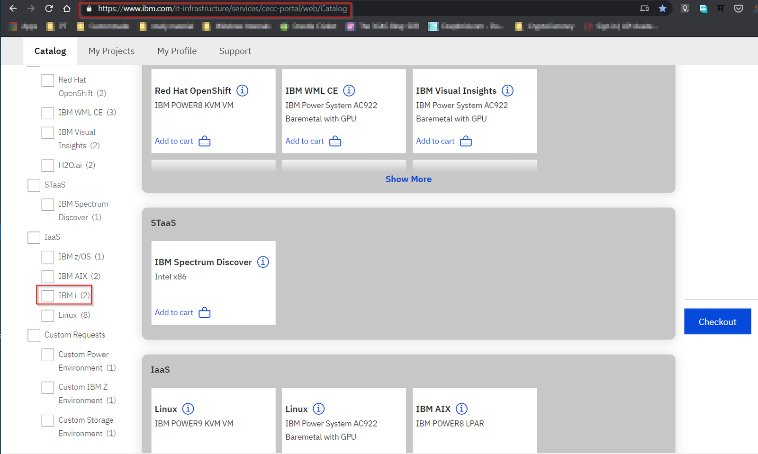The height and width of the screenshot is (454, 758).
Task: Go to the My Profile tab
Action: (x=177, y=51)
